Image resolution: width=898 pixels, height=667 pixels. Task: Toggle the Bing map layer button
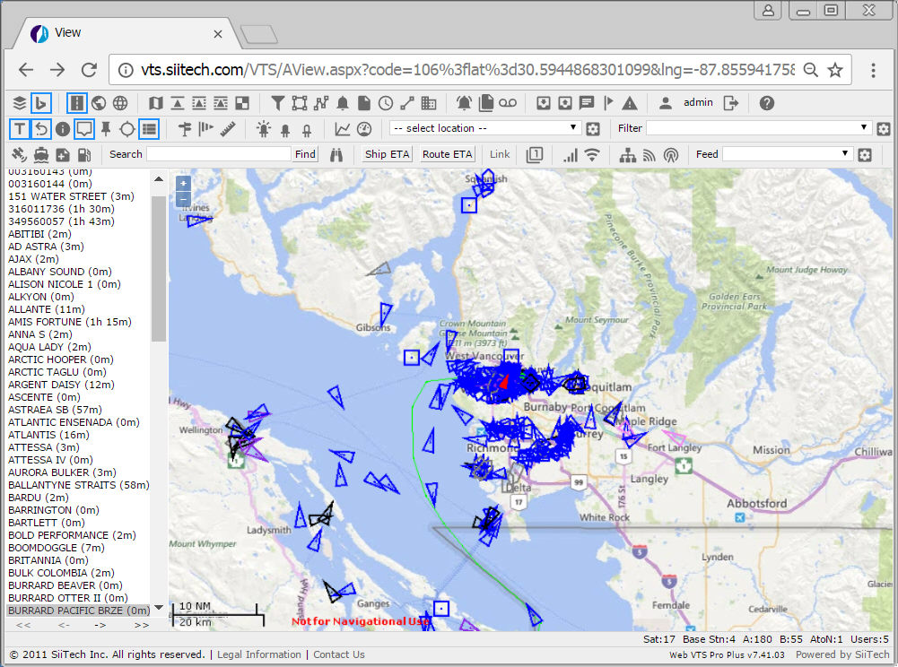(40, 103)
